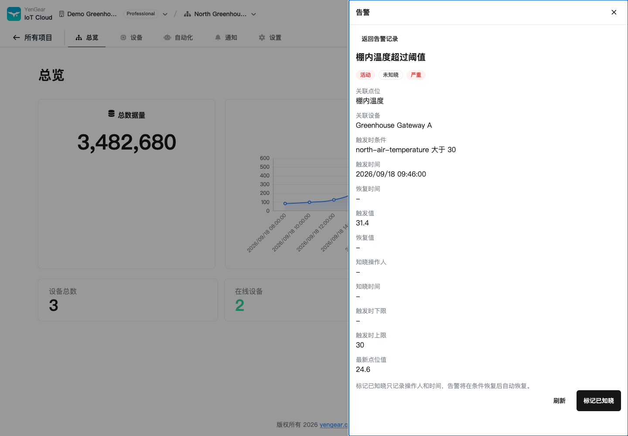
Task: Close the 告警 panel with the X
Action: coord(614,12)
